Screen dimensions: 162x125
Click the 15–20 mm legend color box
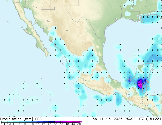[40, 122]
